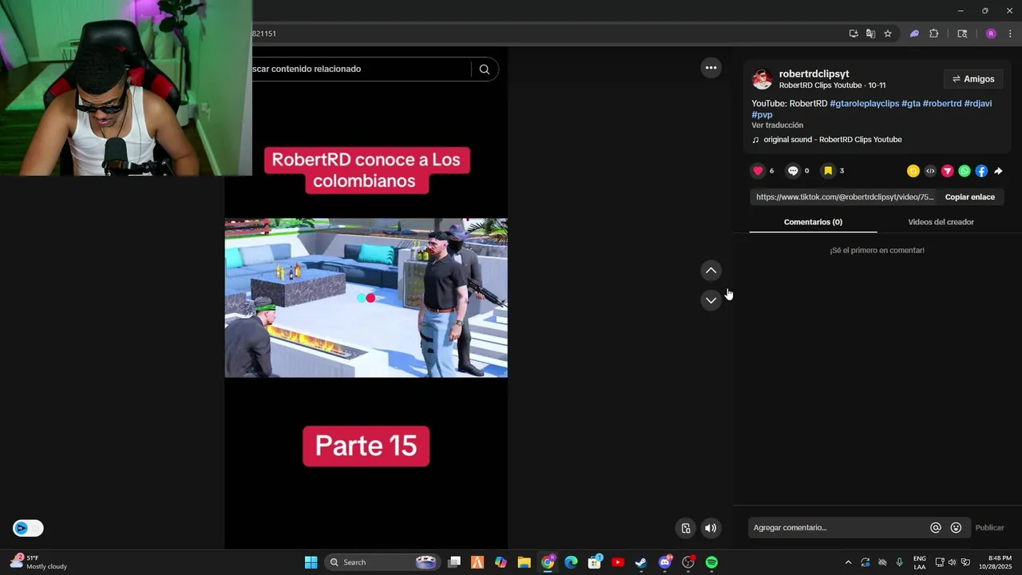Get the embed code via the code icon
This screenshot has height=575, width=1022.
coord(930,171)
